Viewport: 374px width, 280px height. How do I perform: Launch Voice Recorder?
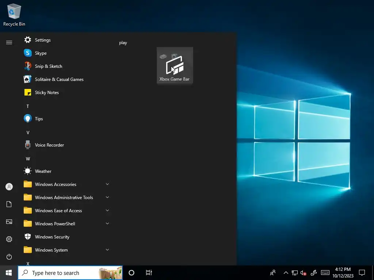66,145
